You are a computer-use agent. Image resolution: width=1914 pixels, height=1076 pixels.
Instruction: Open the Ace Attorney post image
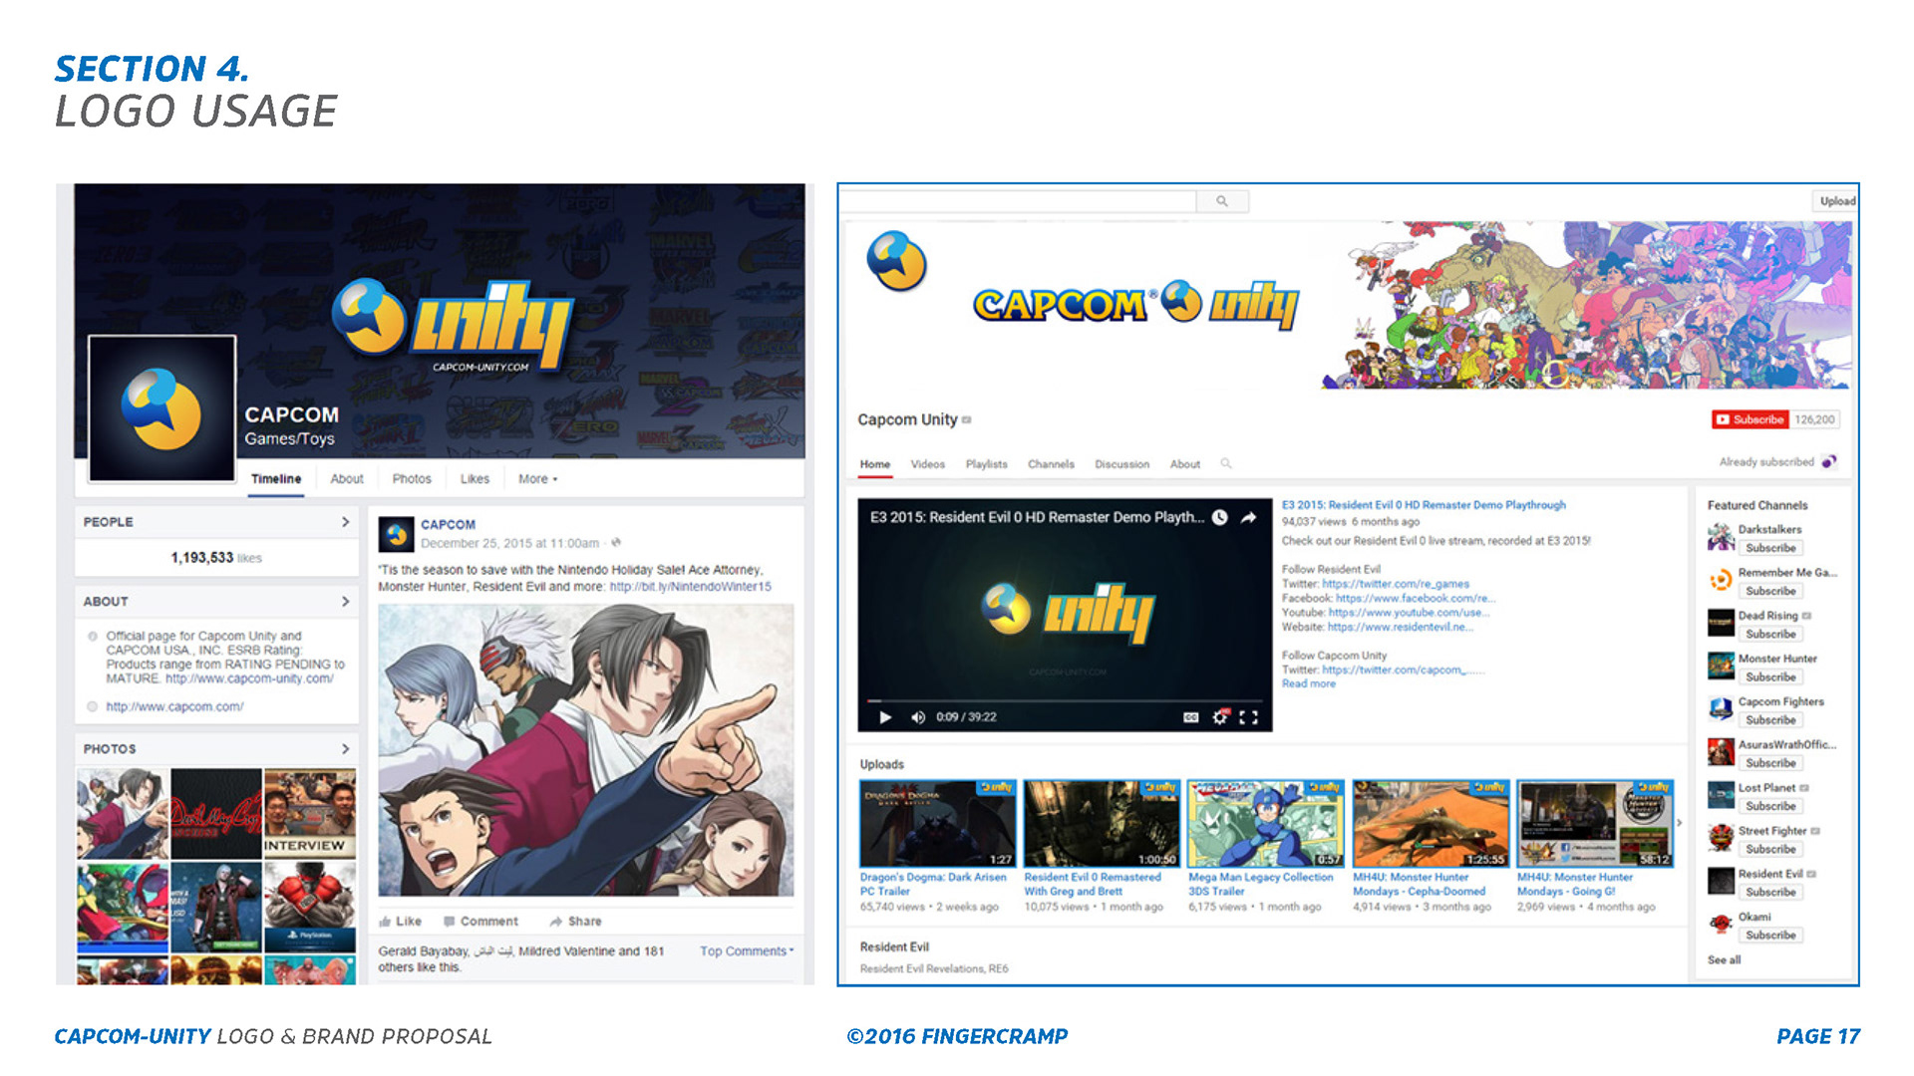point(586,750)
